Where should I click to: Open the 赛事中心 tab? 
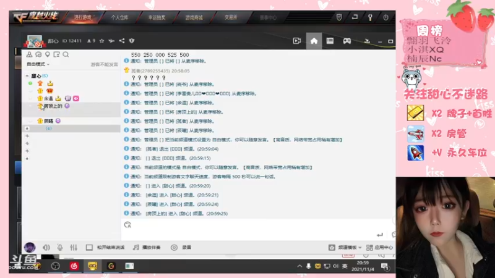coord(268,17)
